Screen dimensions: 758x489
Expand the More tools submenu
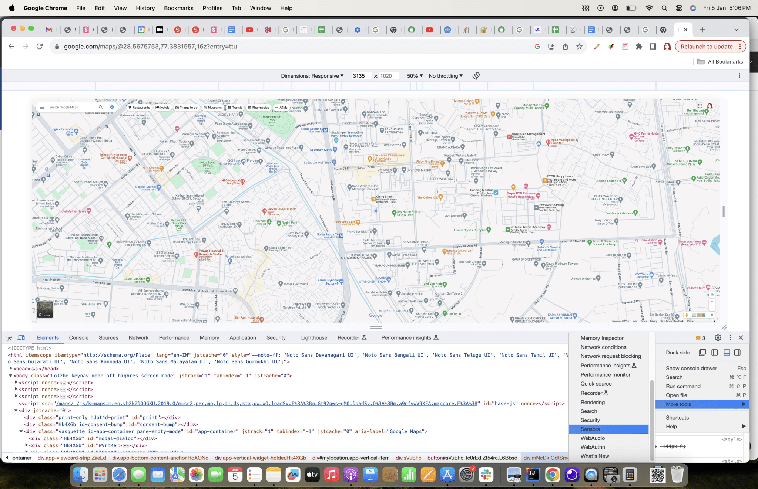(702, 404)
